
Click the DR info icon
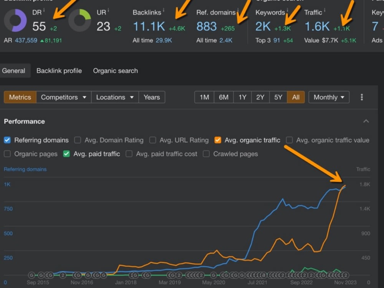coord(44,10)
